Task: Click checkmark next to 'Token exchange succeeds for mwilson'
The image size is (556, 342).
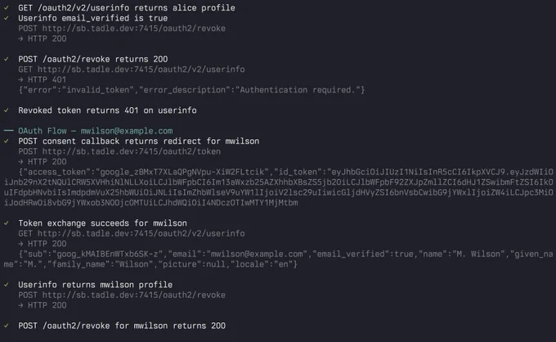Action: [7, 223]
